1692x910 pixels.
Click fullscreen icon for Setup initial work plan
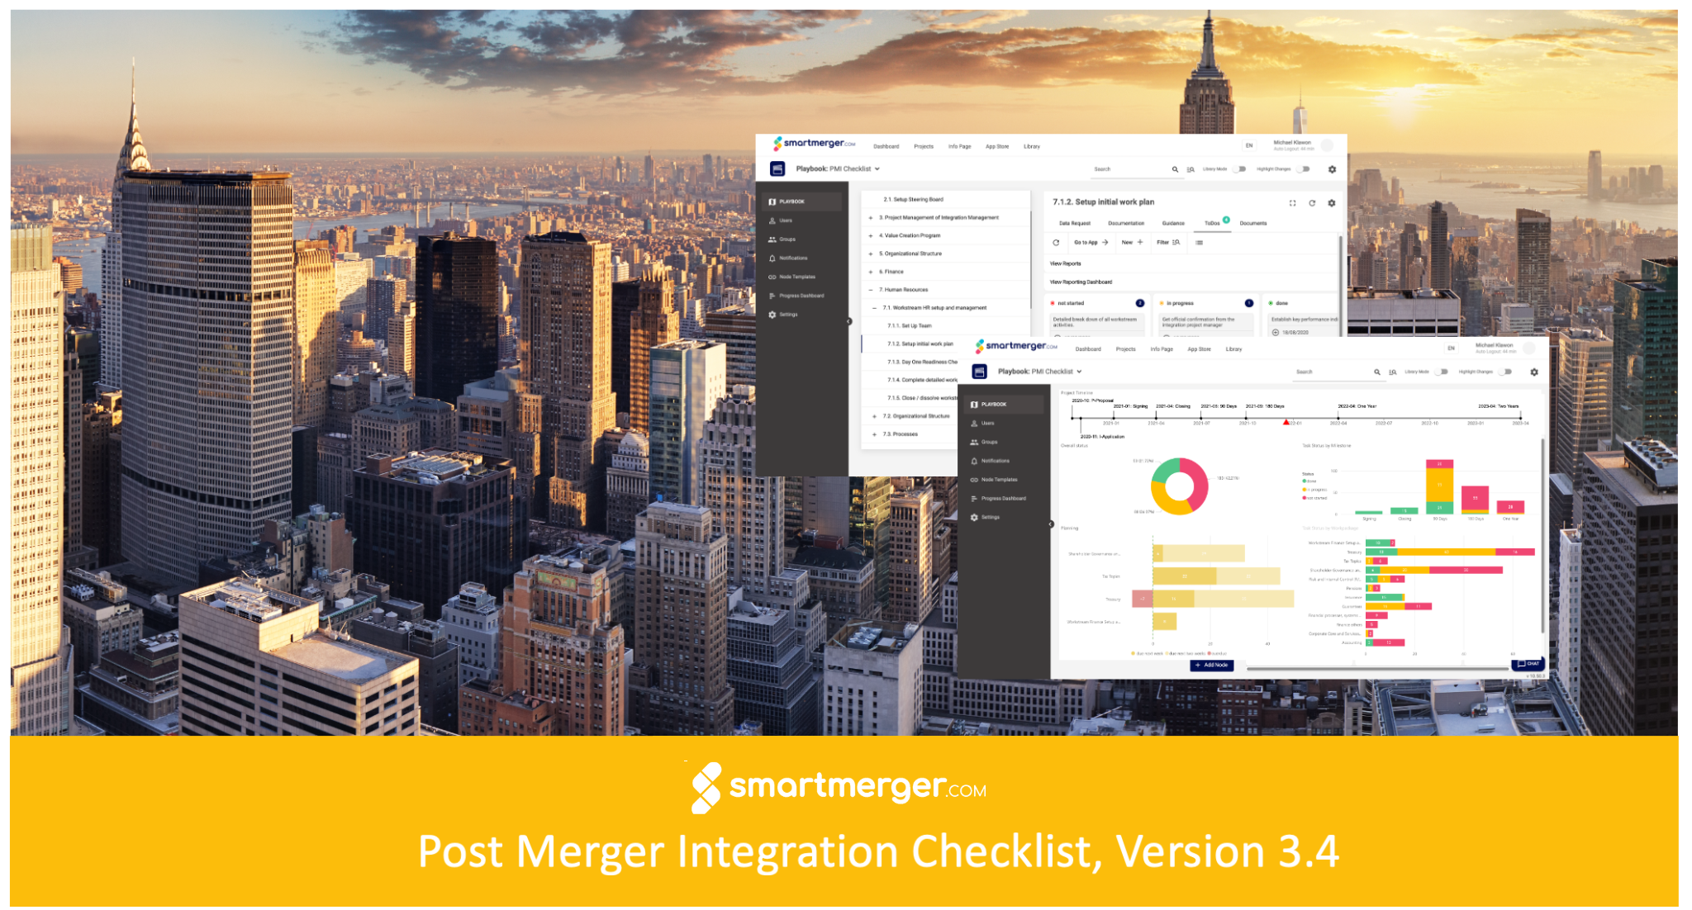pos(1293,202)
